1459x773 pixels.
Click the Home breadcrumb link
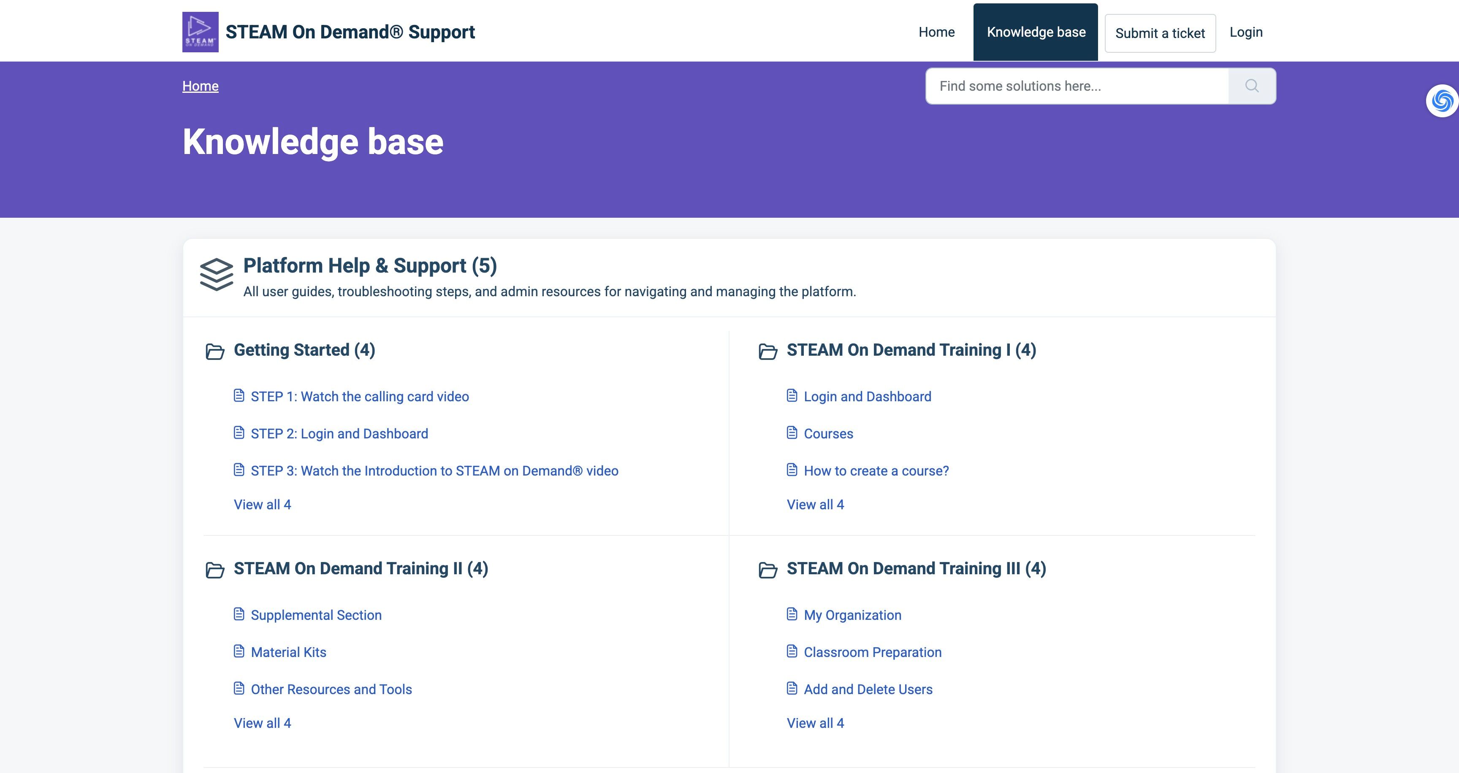200,86
